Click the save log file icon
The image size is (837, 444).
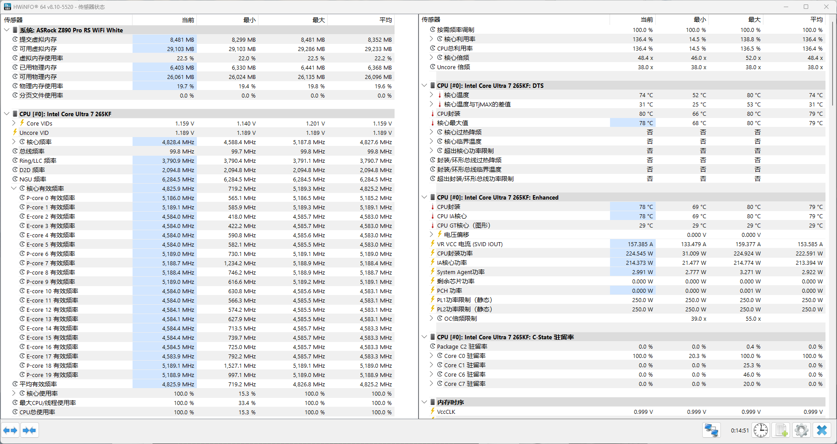[781, 430]
